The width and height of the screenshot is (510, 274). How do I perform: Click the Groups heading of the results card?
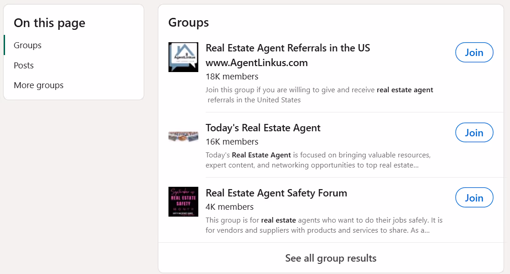click(188, 22)
